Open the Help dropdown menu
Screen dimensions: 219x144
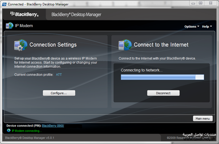coord(207,27)
